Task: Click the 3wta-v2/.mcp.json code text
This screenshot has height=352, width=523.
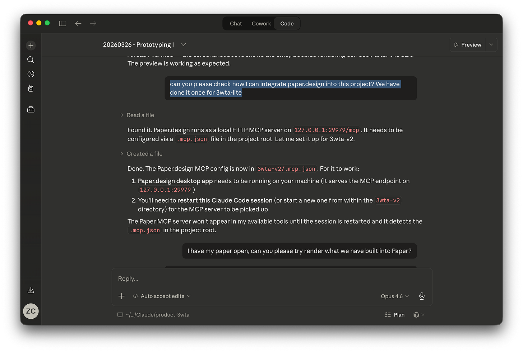Action: point(286,169)
